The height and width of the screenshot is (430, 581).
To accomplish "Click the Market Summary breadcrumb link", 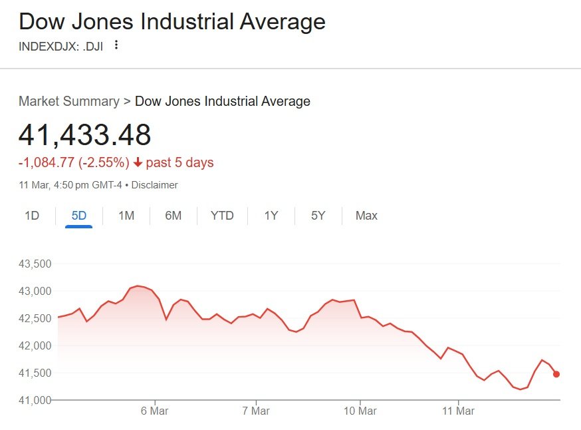I will click(x=69, y=102).
